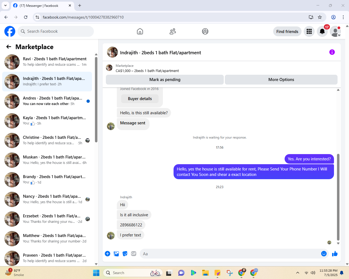Open notifications bell with 17 badge
This screenshot has width=349, height=279.
tap(322, 31)
